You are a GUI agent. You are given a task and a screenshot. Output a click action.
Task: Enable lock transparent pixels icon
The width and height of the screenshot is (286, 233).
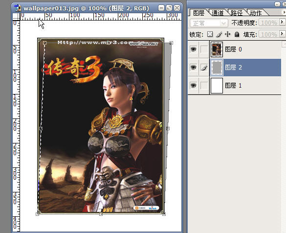pyautogui.click(x=210, y=34)
